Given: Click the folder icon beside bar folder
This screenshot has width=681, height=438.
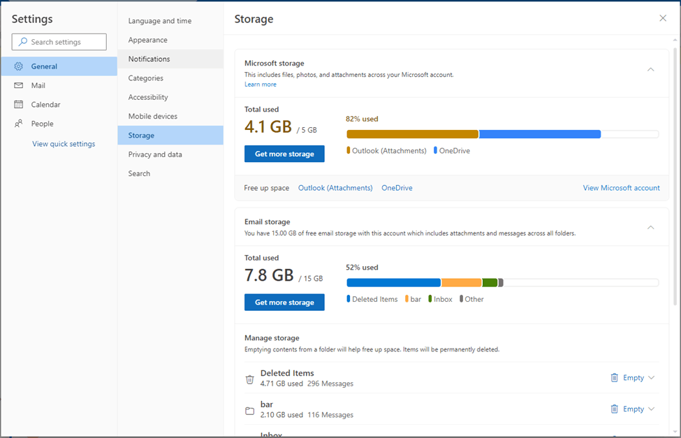Looking at the screenshot, I should 250,411.
